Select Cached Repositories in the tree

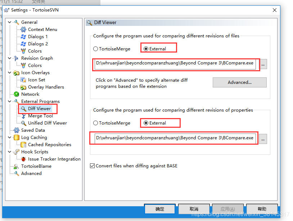coord(50,145)
